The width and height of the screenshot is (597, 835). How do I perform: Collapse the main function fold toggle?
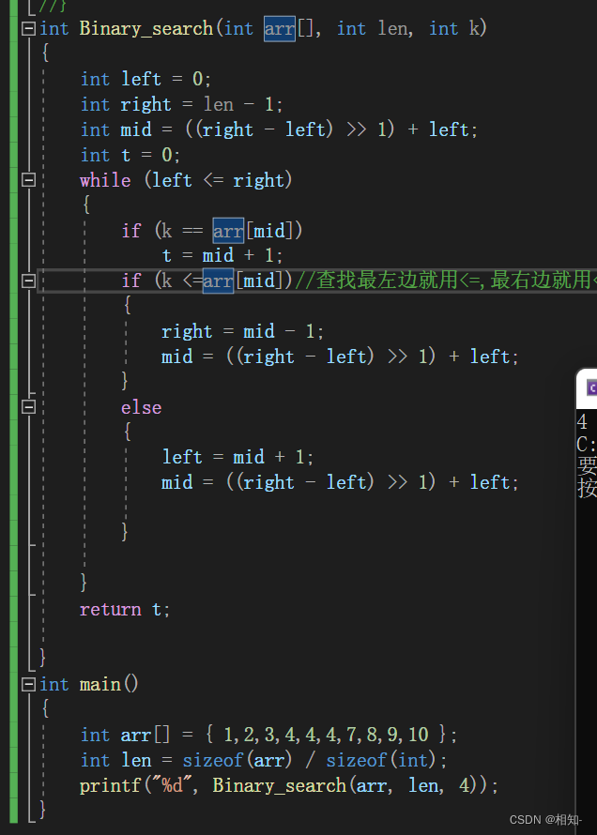29,684
